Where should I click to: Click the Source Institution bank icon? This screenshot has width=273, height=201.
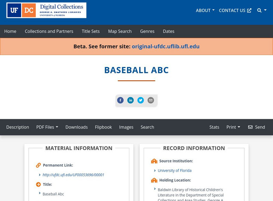click(x=154, y=161)
